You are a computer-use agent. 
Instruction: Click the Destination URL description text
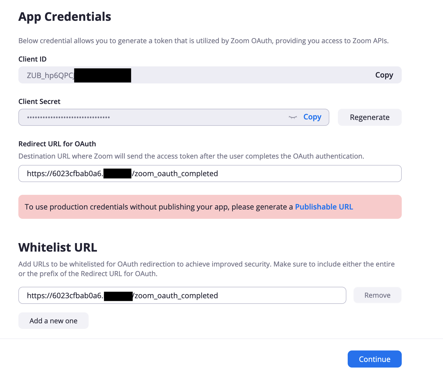[191, 156]
